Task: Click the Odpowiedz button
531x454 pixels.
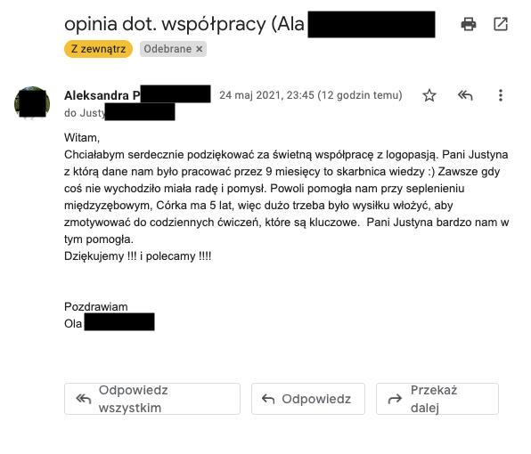Action: 308,399
